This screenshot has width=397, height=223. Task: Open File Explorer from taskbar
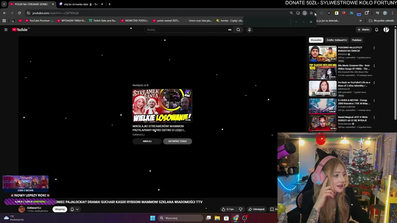point(217,218)
